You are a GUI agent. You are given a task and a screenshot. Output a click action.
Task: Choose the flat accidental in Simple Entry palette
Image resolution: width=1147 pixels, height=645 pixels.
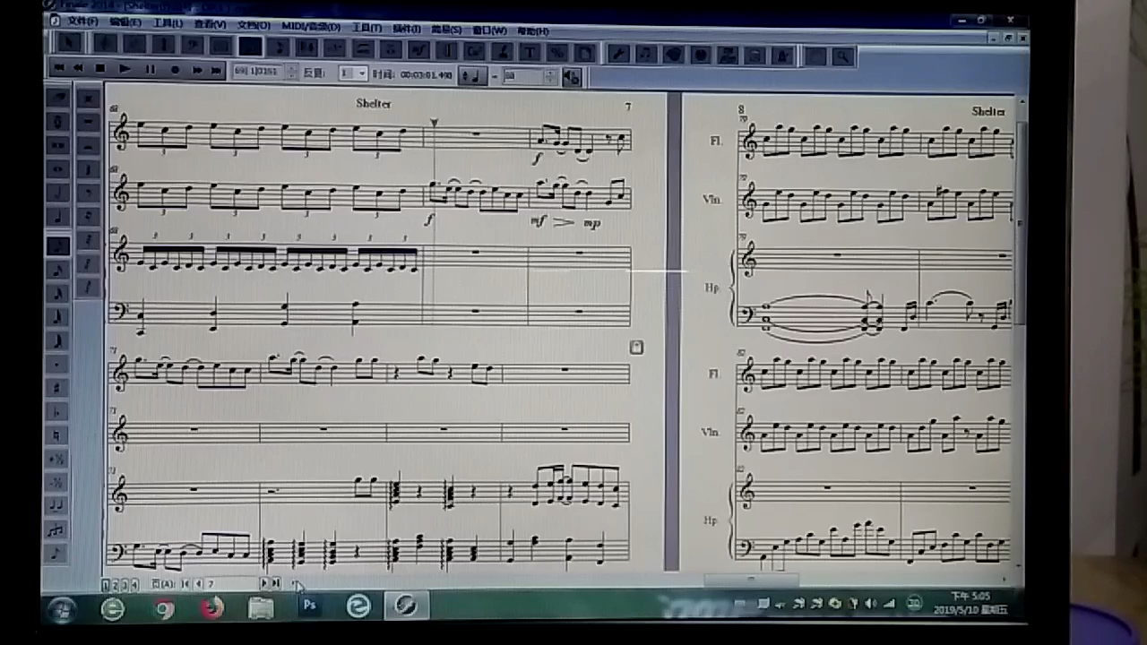[x=57, y=413]
